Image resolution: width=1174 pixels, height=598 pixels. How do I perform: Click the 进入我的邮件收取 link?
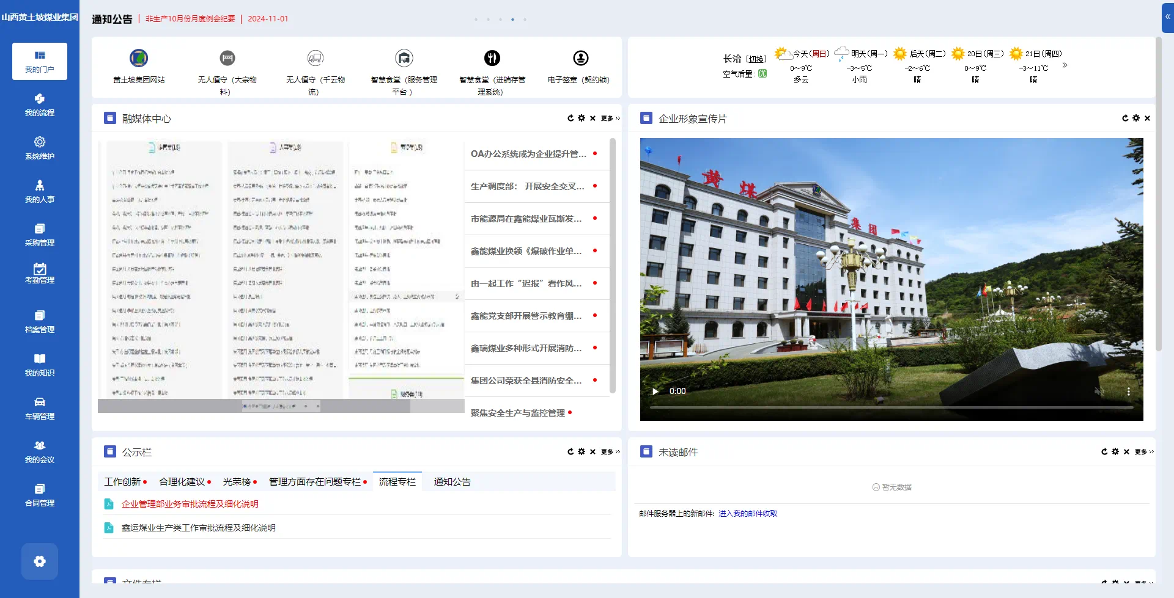[747, 514]
